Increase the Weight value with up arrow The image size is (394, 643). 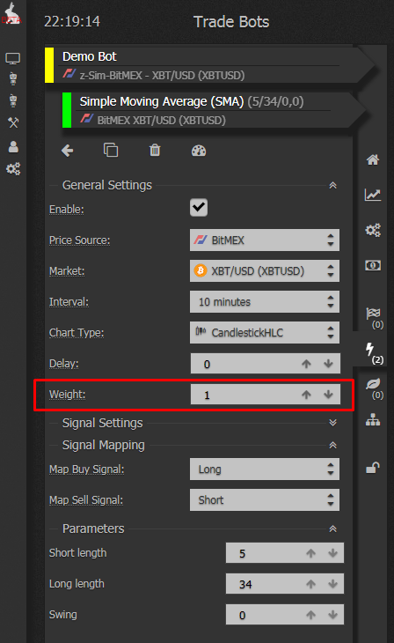pyautogui.click(x=306, y=395)
